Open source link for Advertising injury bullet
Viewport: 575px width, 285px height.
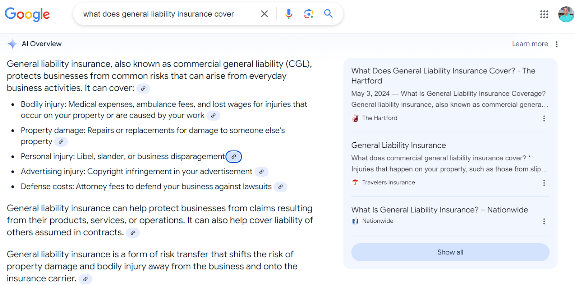(261, 172)
